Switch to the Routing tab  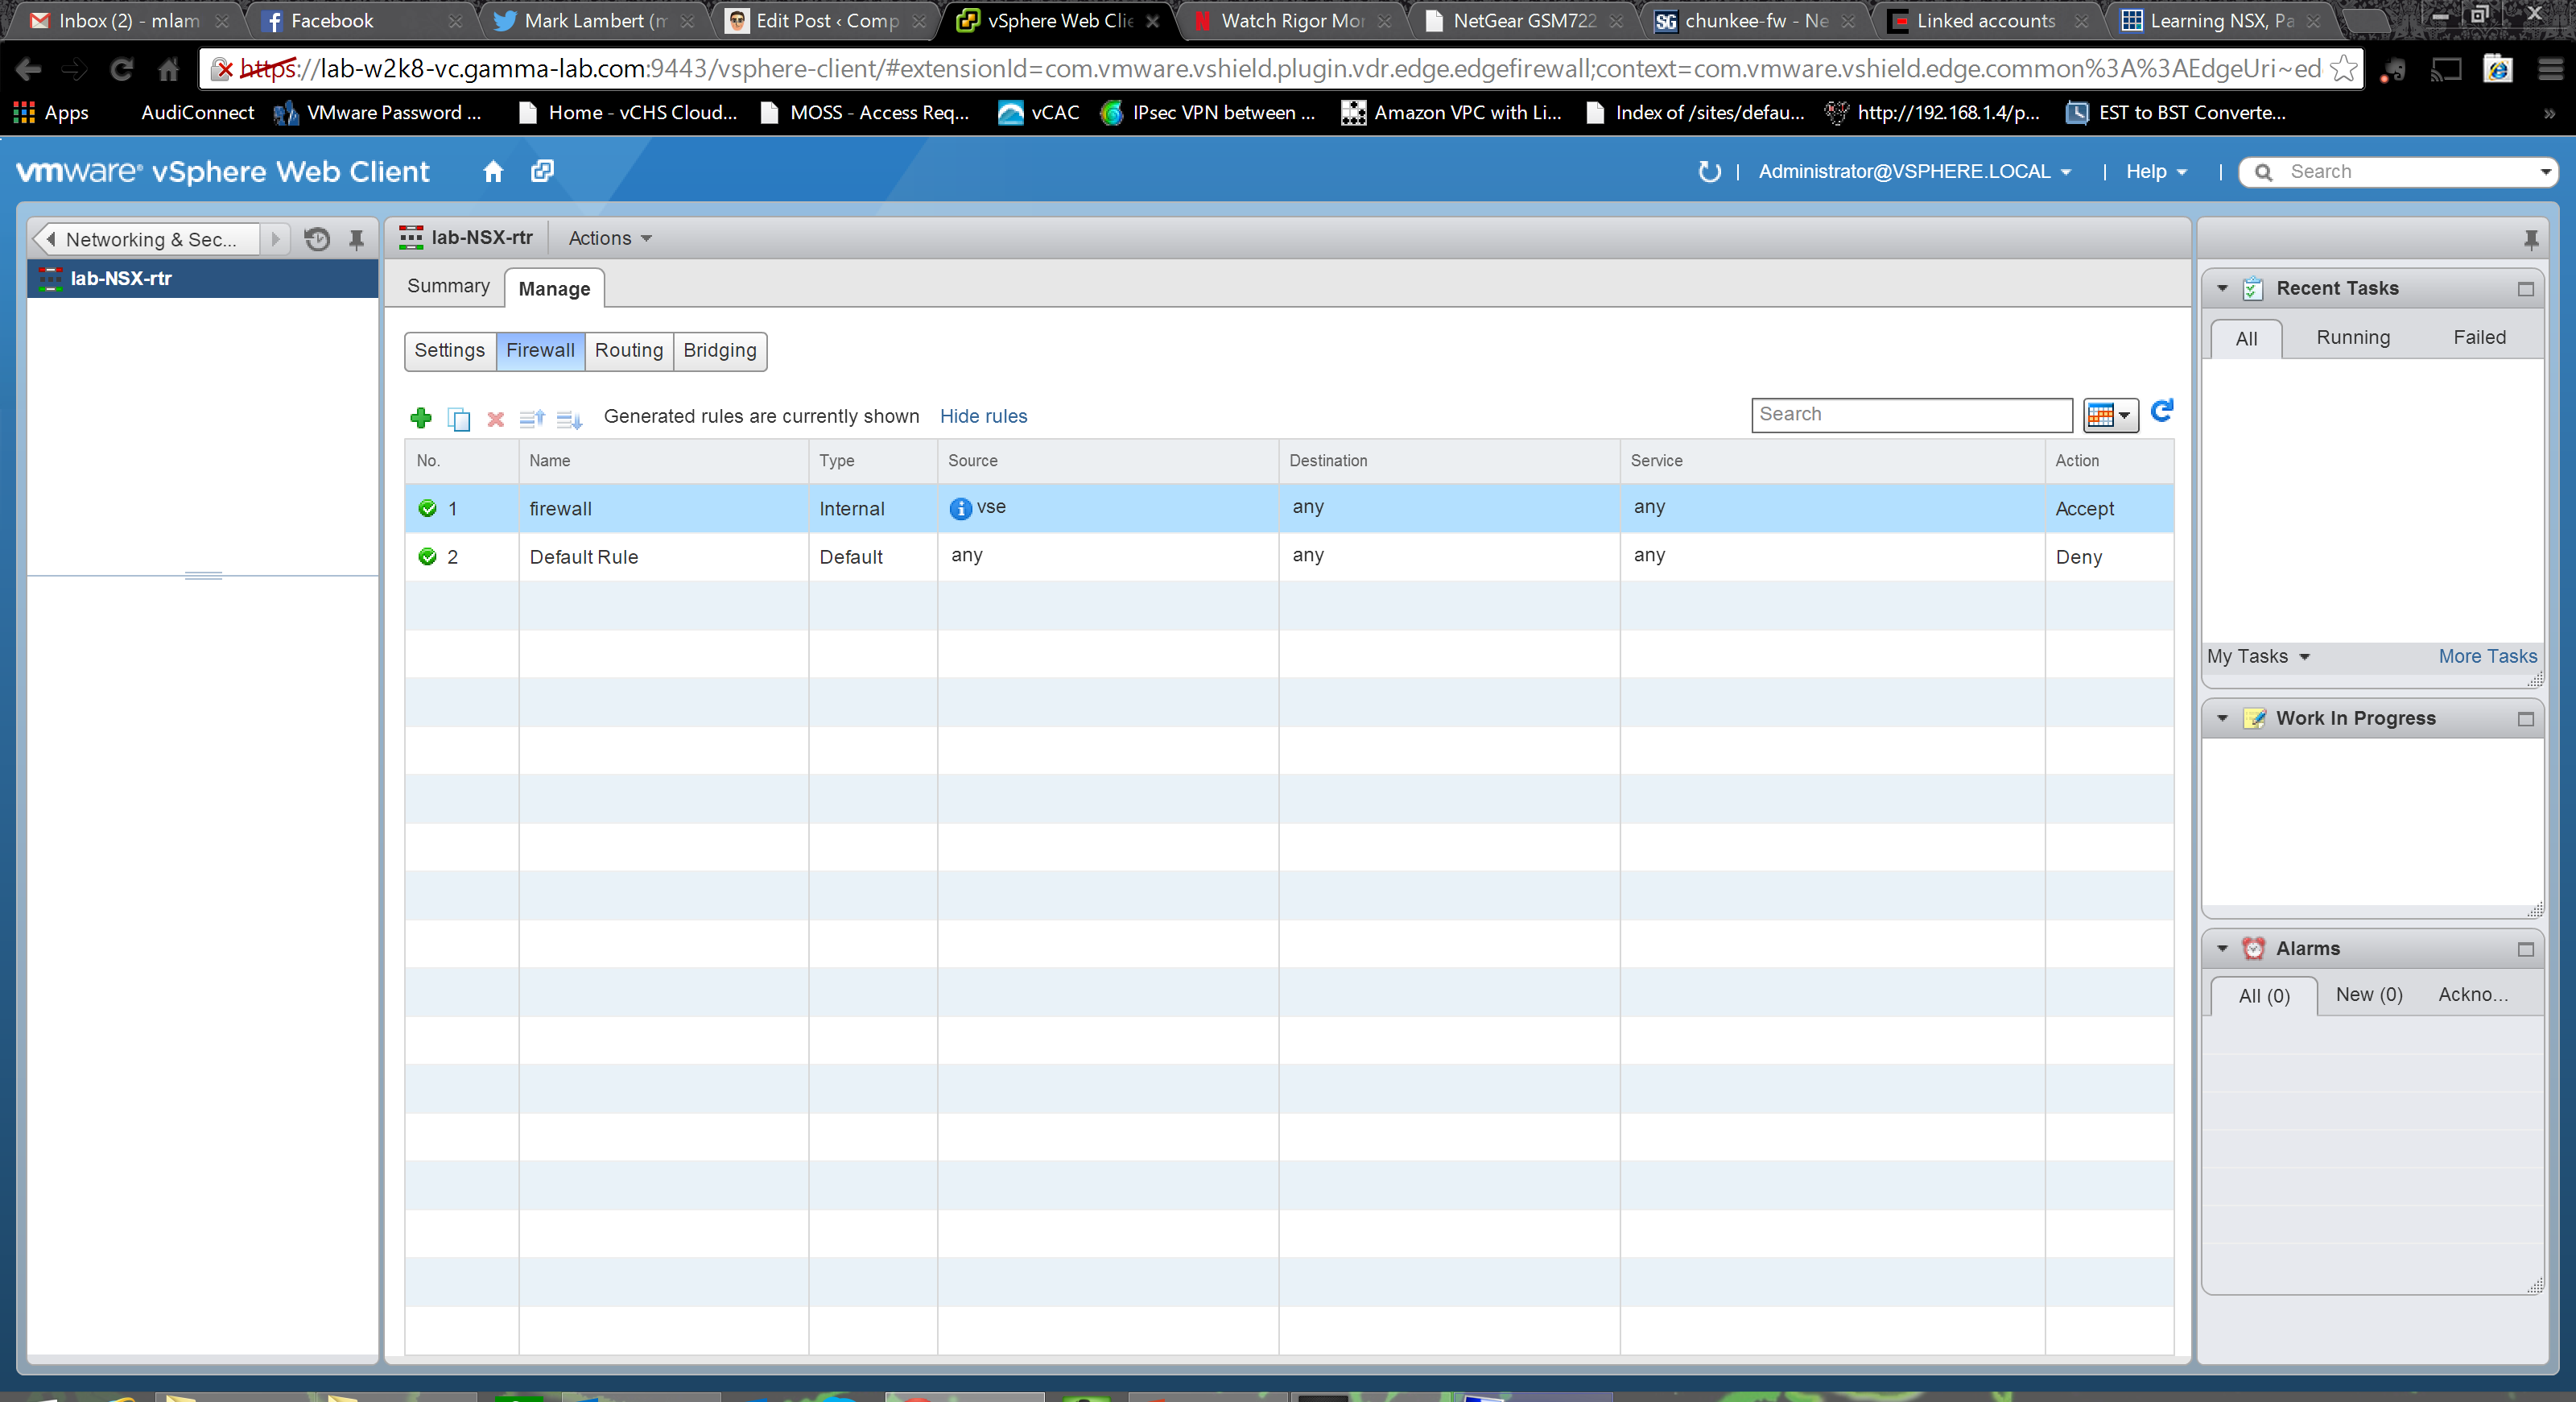(x=628, y=350)
